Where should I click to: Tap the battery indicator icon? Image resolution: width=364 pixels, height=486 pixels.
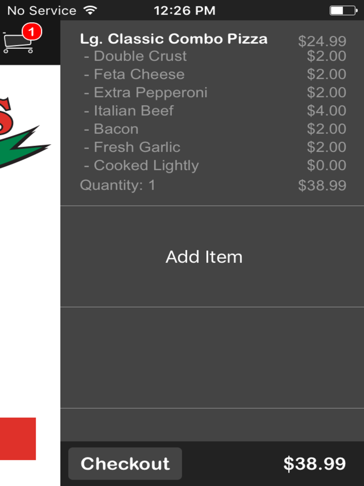pyautogui.click(x=343, y=10)
